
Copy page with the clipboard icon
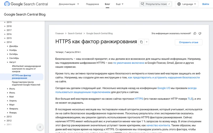[141, 42]
